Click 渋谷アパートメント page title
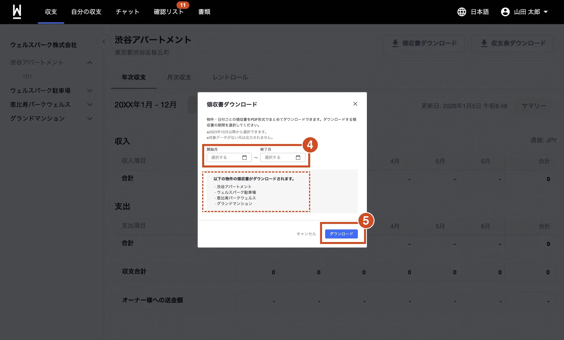The image size is (564, 340). point(153,40)
